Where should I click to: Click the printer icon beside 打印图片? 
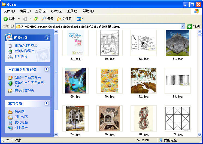pos(10,57)
